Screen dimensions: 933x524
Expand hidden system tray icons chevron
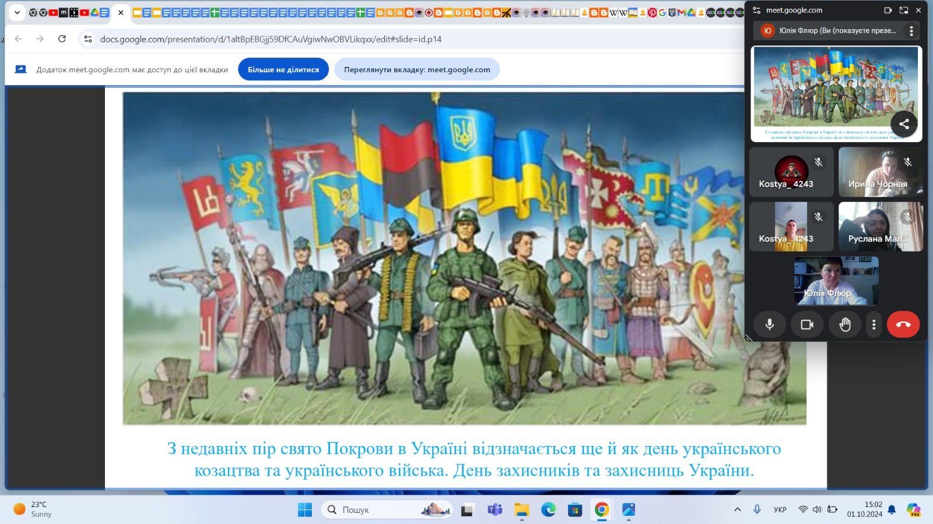pyautogui.click(x=738, y=509)
